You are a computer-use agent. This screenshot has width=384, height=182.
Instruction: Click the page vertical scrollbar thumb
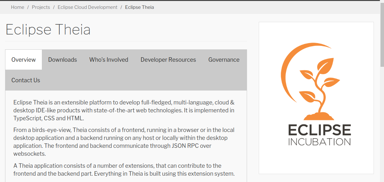(x=382, y=35)
